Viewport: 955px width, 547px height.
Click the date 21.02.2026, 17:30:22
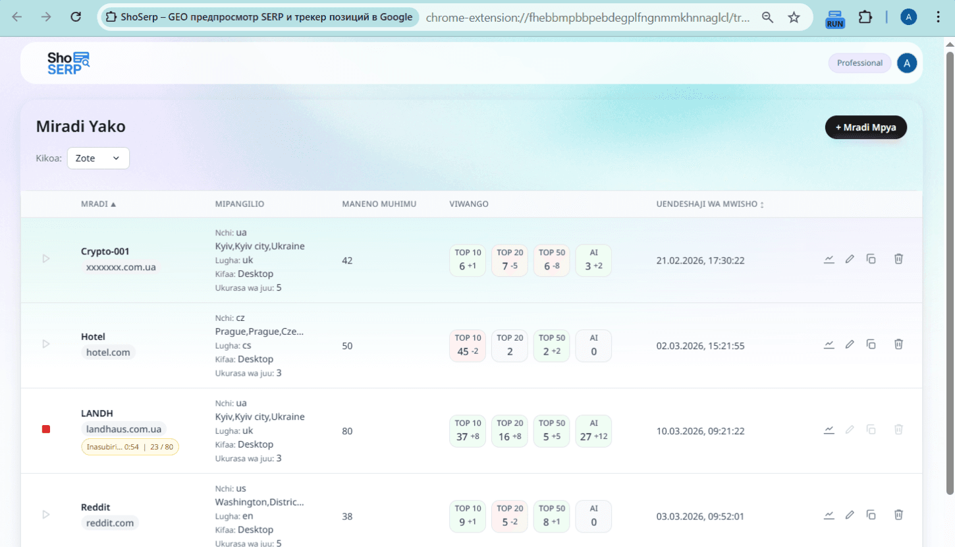(x=701, y=260)
